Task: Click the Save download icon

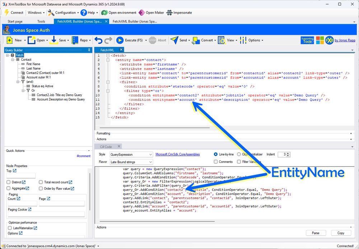Action: (x=54, y=40)
